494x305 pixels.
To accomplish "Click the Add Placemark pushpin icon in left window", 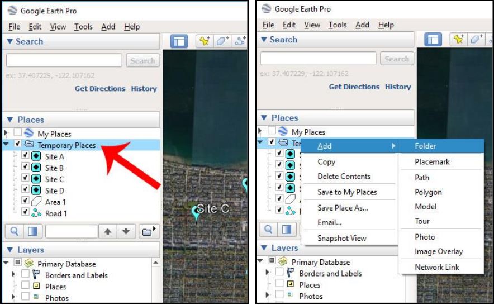I will [205, 41].
